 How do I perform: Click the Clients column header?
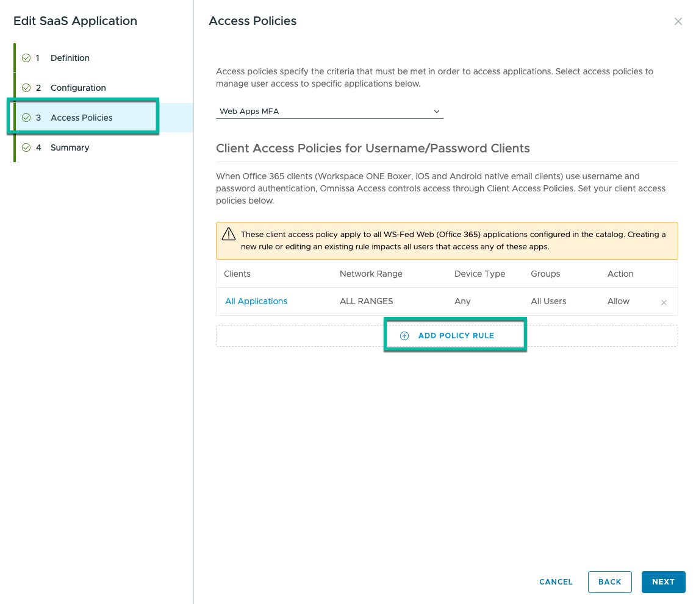(x=237, y=274)
